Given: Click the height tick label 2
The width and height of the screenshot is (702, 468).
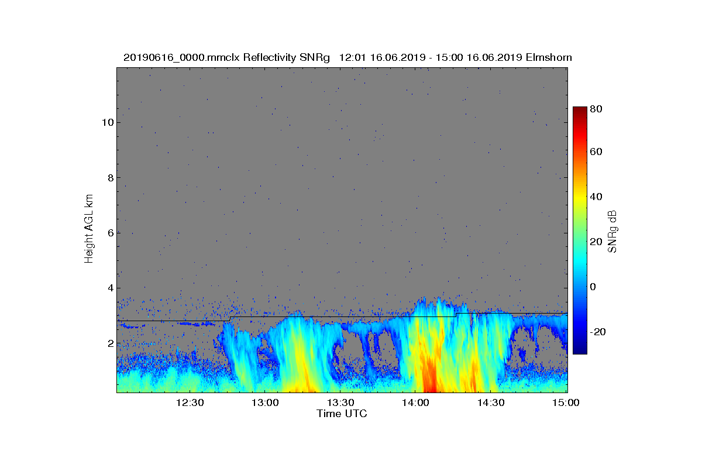Looking at the screenshot, I should point(109,343).
